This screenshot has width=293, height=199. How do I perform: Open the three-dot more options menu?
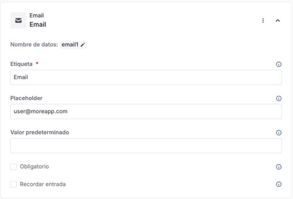tap(263, 21)
